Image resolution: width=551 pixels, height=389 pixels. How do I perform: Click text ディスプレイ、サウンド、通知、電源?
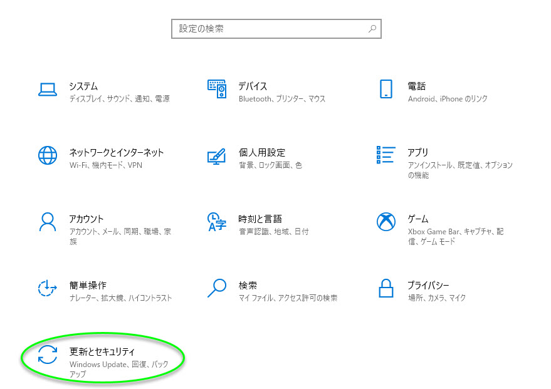coord(120,98)
